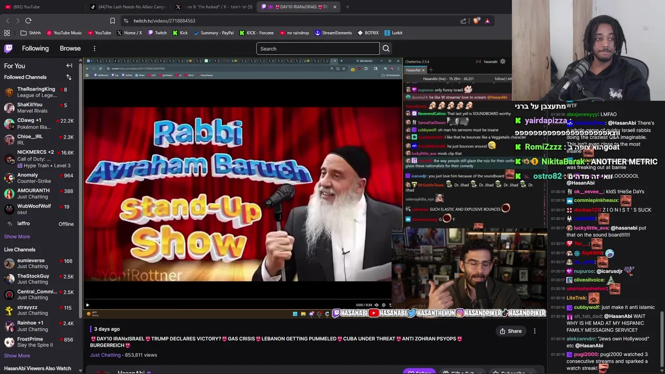Open Anomaly Counter-Strike channel

click(38, 178)
